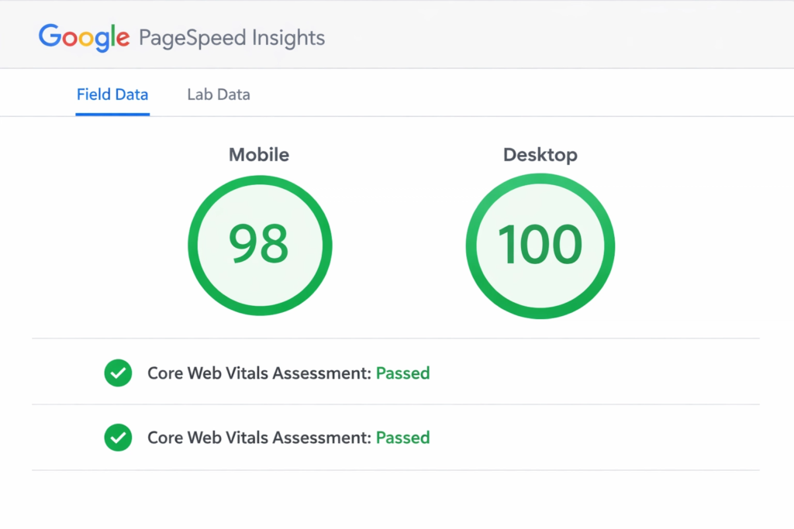Click the blue underline beneath Field Data
Image resolution: width=794 pixels, height=529 pixels.
pos(112,114)
